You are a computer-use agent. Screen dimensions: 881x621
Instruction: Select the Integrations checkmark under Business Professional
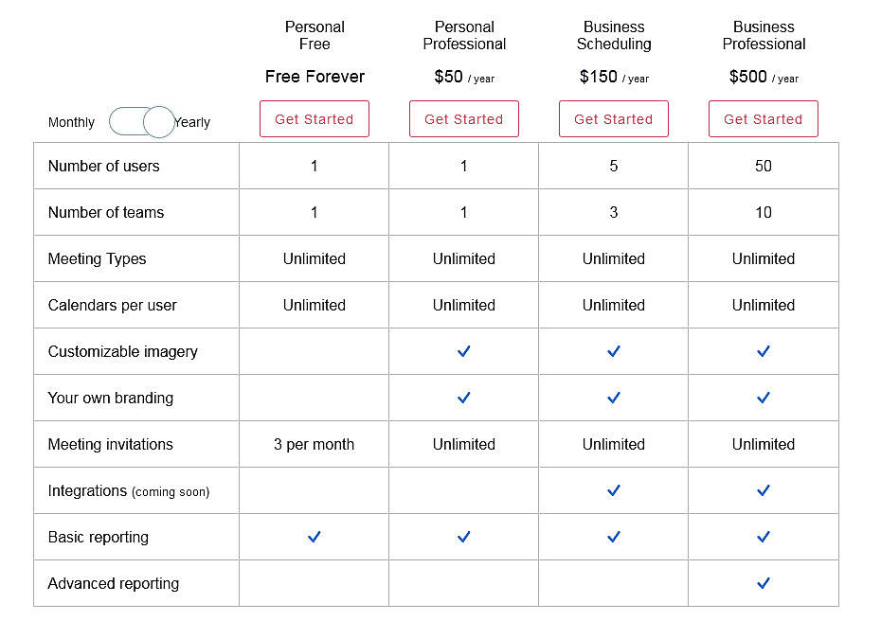point(763,490)
